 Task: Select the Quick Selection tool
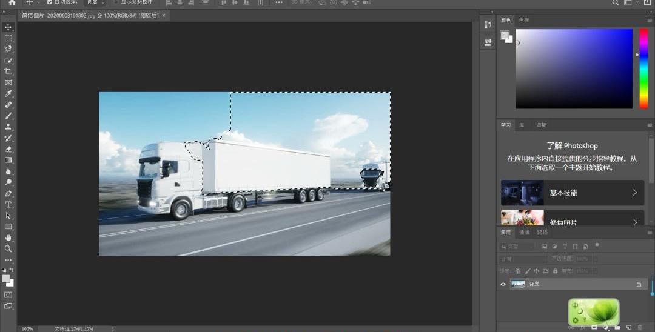click(8, 61)
